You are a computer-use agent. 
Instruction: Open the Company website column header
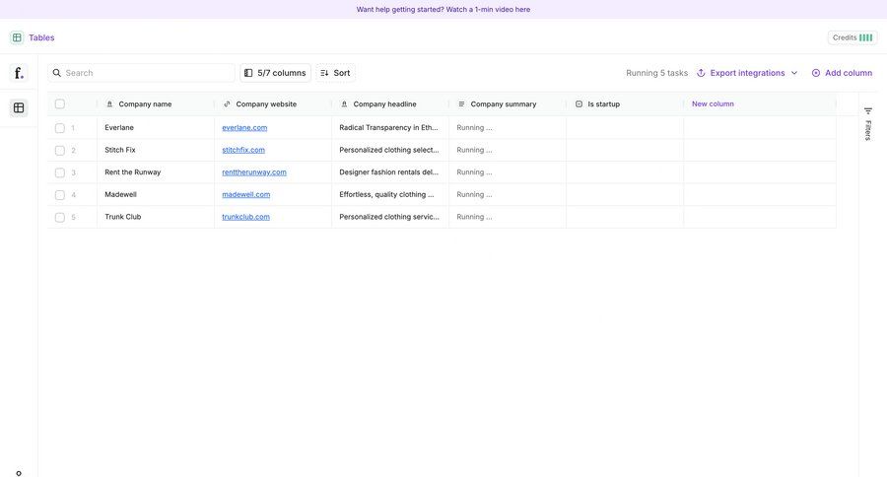tap(273, 104)
